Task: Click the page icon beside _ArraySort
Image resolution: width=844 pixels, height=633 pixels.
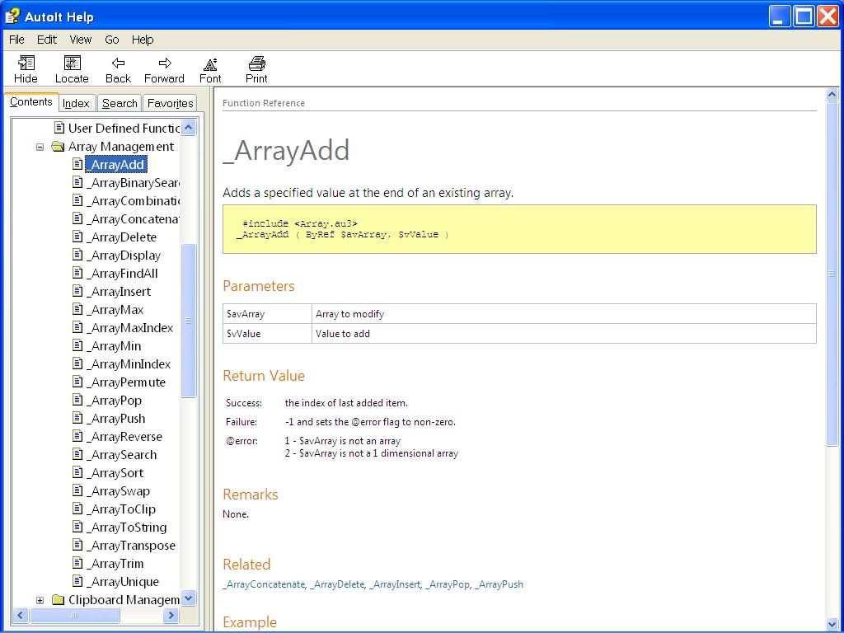Action: click(x=78, y=472)
